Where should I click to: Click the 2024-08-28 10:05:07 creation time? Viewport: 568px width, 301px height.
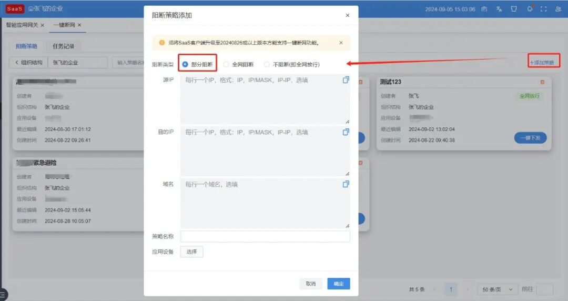click(x=68, y=221)
